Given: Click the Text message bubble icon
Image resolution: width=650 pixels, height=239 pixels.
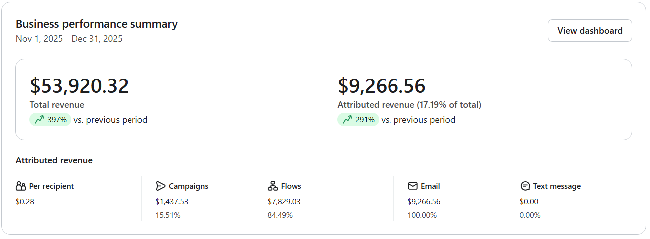Looking at the screenshot, I should coord(525,186).
